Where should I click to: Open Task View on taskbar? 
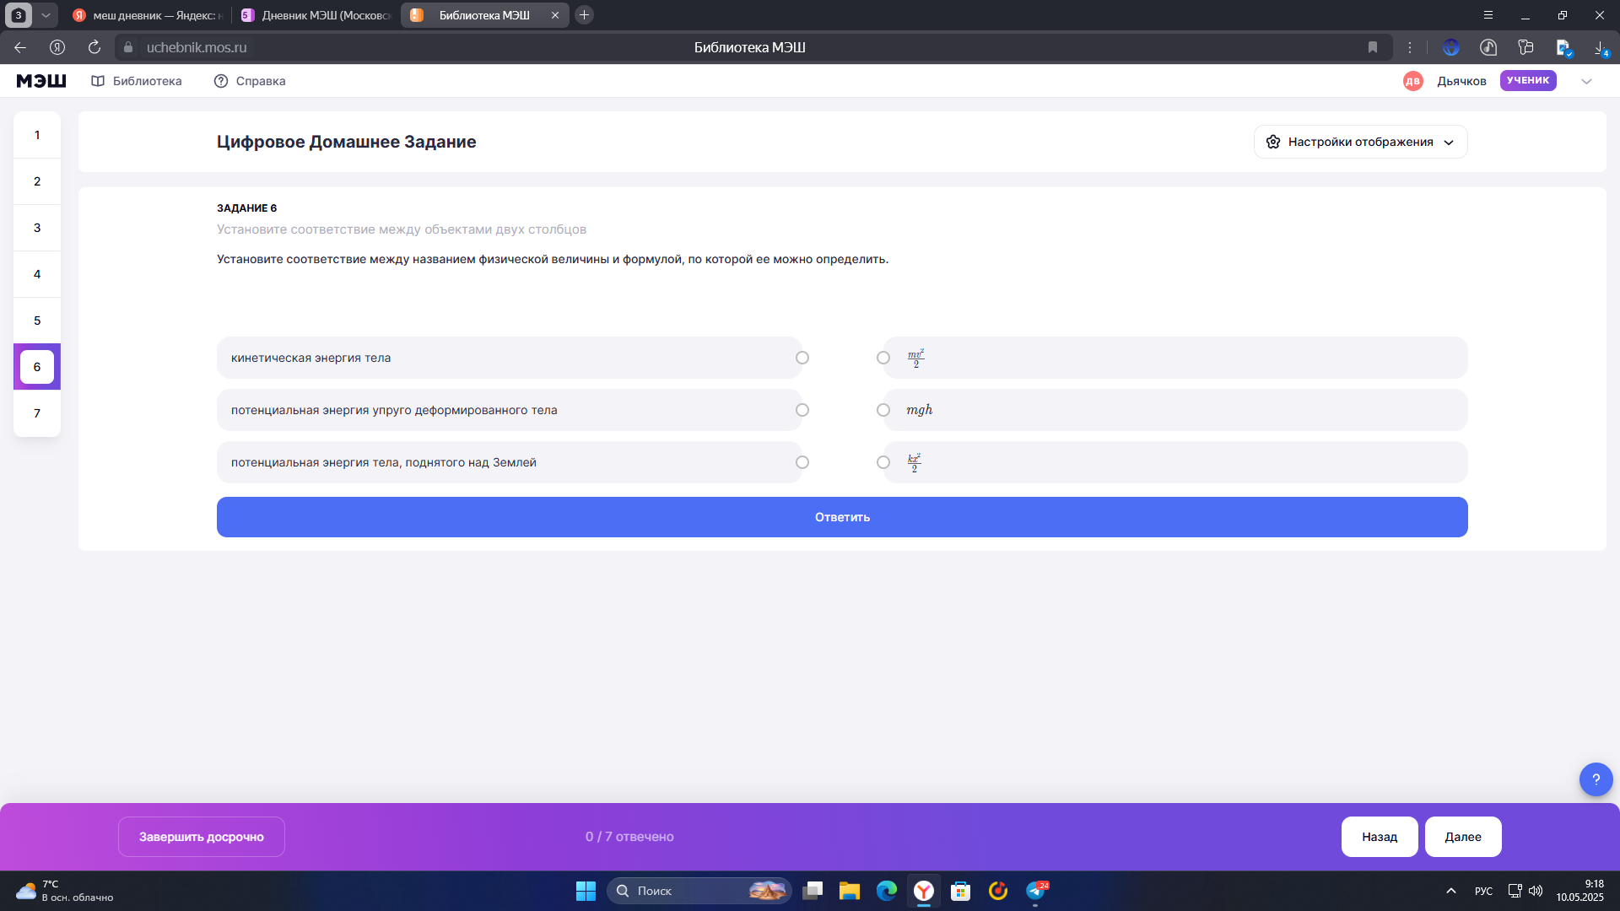(x=813, y=891)
